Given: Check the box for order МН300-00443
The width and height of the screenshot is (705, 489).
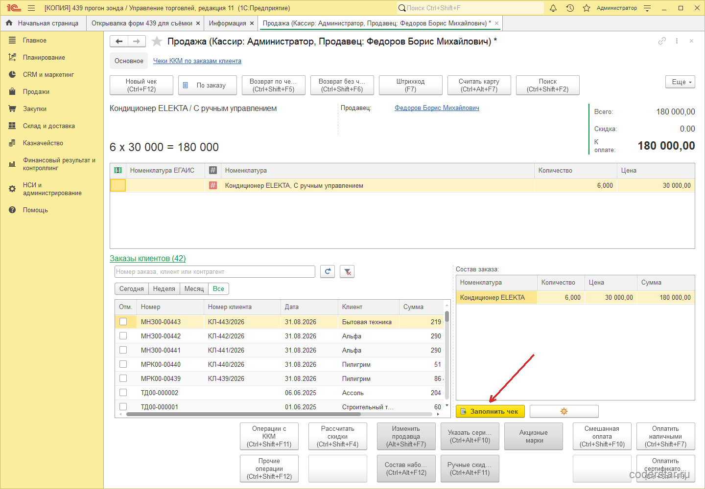Looking at the screenshot, I should pyautogui.click(x=123, y=322).
